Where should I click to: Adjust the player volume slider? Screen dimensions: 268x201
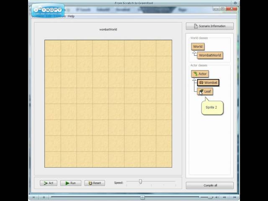pyautogui.click(x=210, y=197)
